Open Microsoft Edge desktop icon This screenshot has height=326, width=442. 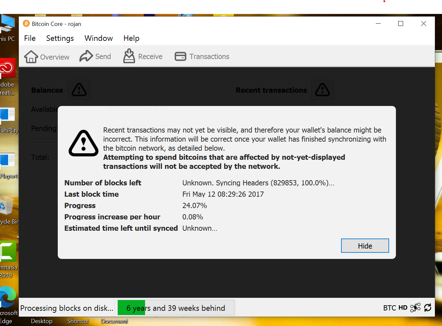tap(8, 305)
